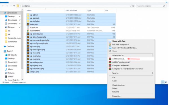Select the wp-comments-post.php file name
This screenshot has height=105, width=169.
pos(39,40)
